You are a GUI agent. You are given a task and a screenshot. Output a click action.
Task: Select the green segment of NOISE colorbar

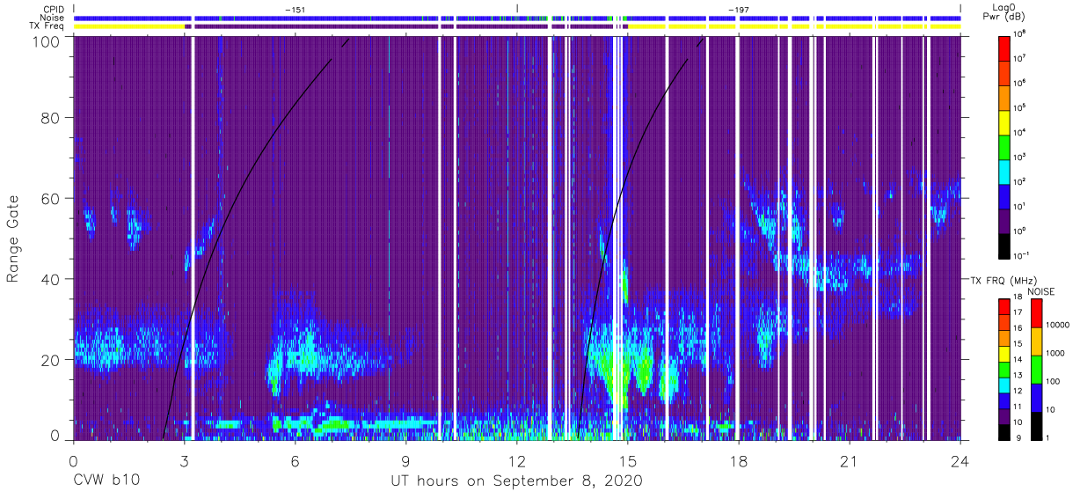point(1036,370)
